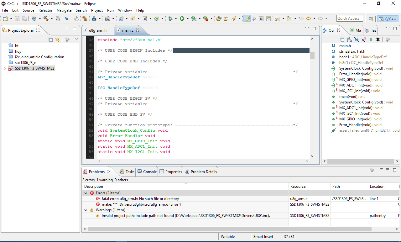Select the C/C++ perspective button
This screenshot has width=401, height=242.
click(387, 19)
